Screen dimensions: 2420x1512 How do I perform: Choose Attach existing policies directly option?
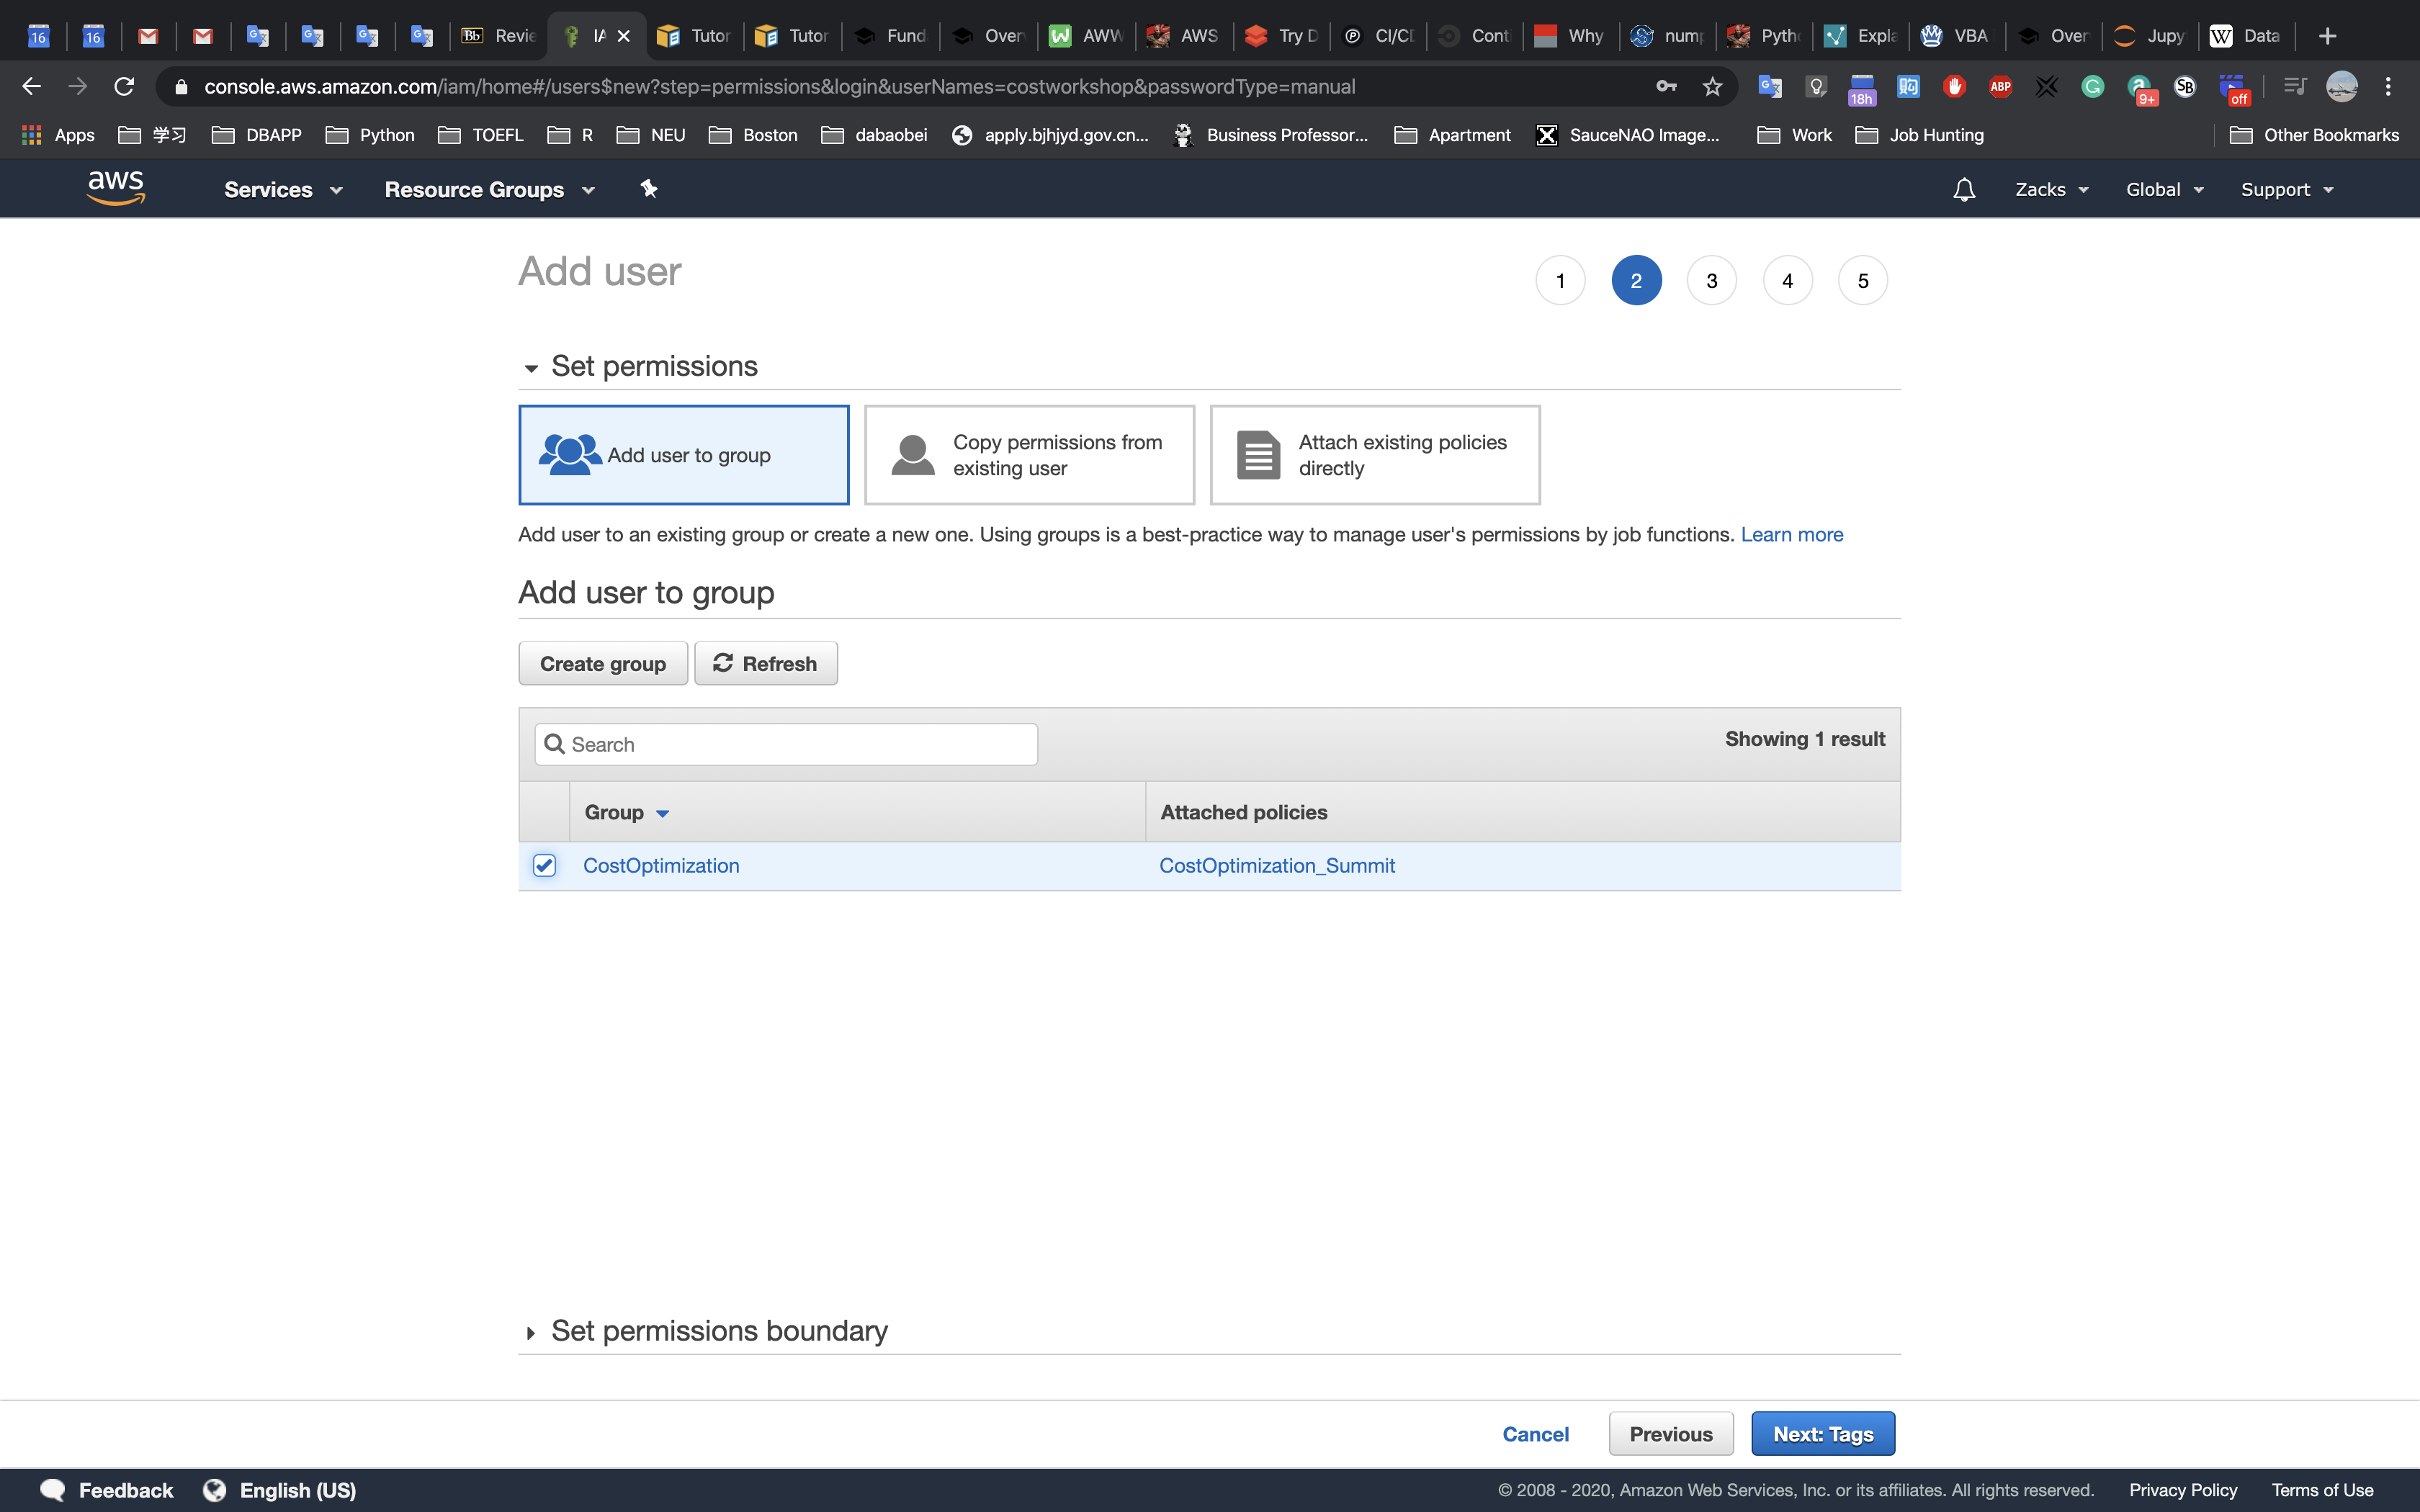(1375, 455)
